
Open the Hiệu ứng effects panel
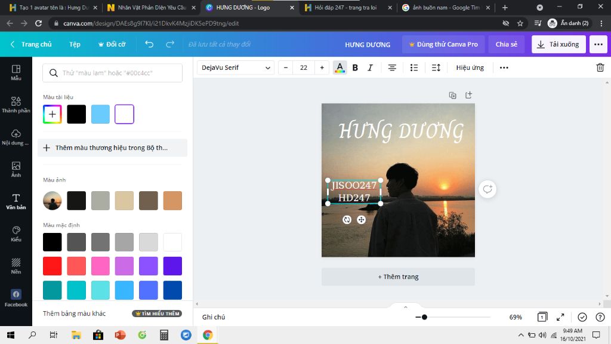pyautogui.click(x=470, y=67)
